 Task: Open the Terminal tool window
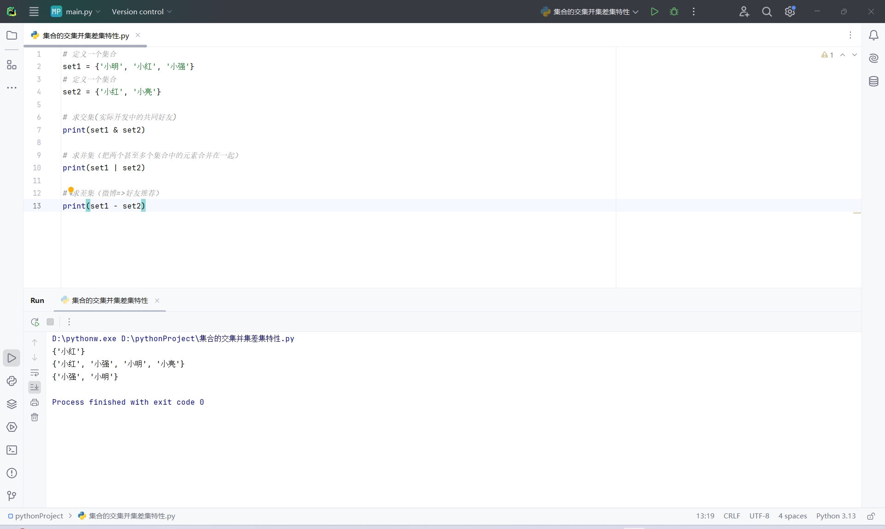tap(12, 450)
